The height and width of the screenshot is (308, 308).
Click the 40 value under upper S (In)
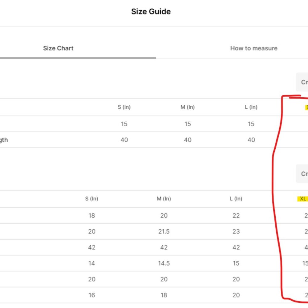[124, 140]
